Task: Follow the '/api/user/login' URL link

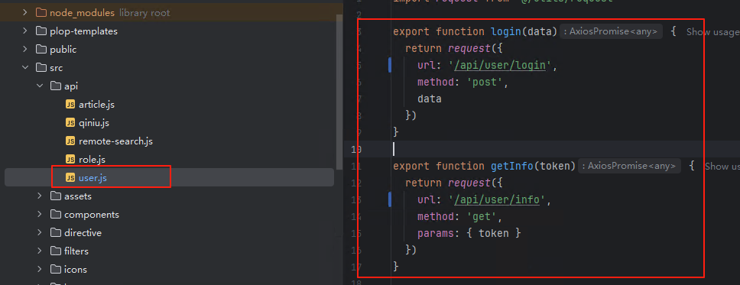Action: [x=500, y=65]
